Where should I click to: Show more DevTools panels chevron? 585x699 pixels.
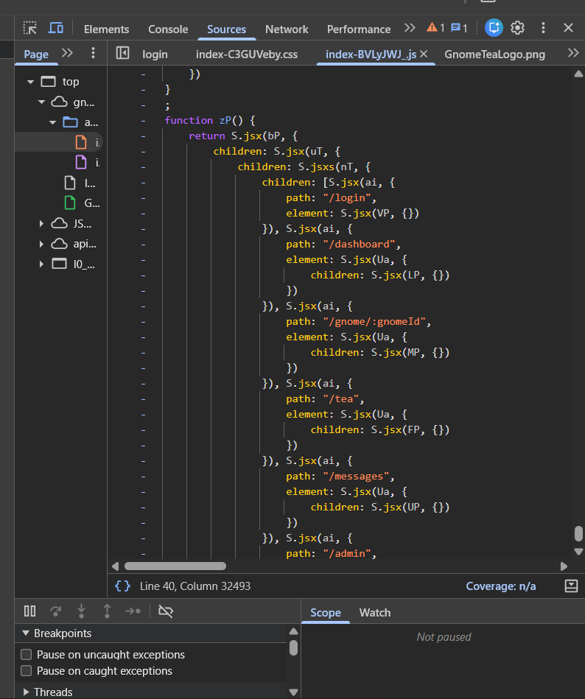(410, 28)
